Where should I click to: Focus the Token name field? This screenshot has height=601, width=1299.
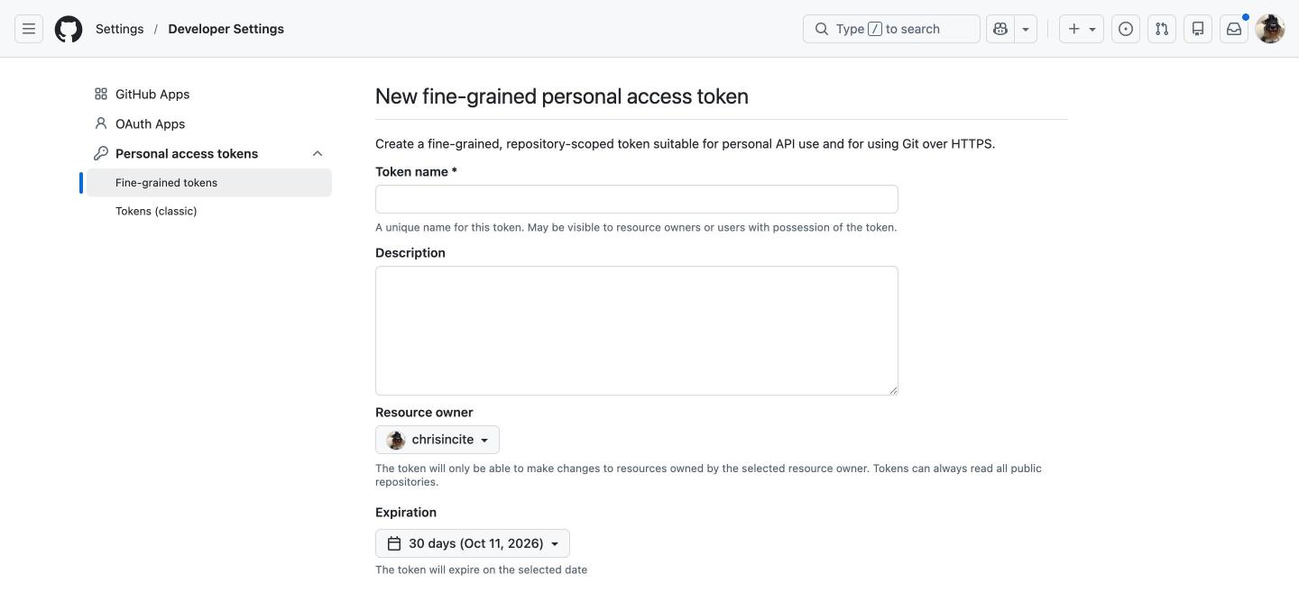(x=637, y=199)
